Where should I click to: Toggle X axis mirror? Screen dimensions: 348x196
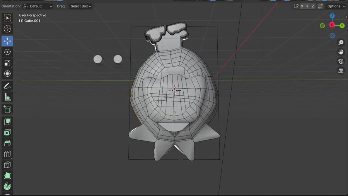click(302, 6)
